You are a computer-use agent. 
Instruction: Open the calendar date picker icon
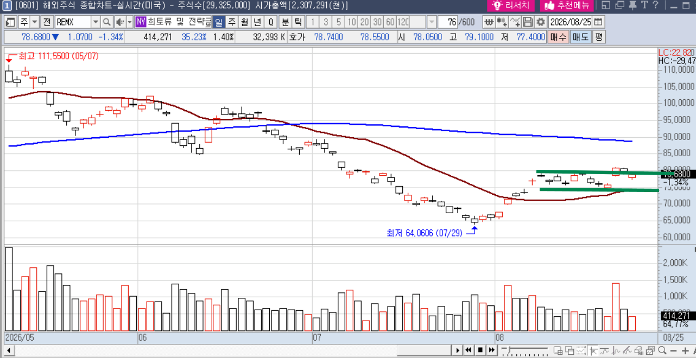598,22
